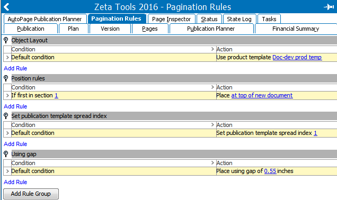The width and height of the screenshot is (337, 200).
Task: Click the back arrow in title bar
Action: click(x=6, y=7)
